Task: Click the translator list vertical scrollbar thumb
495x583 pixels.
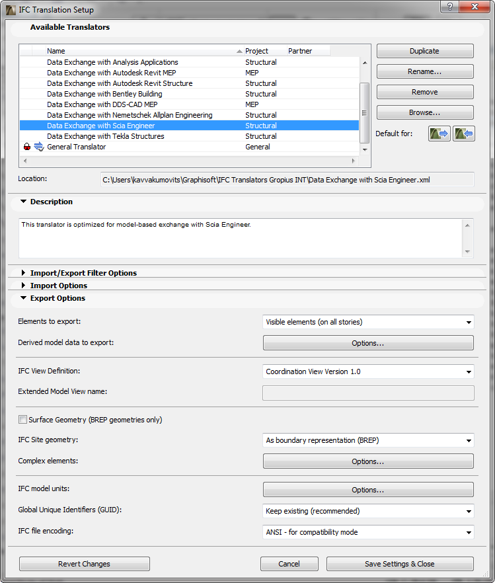Action: click(x=365, y=112)
